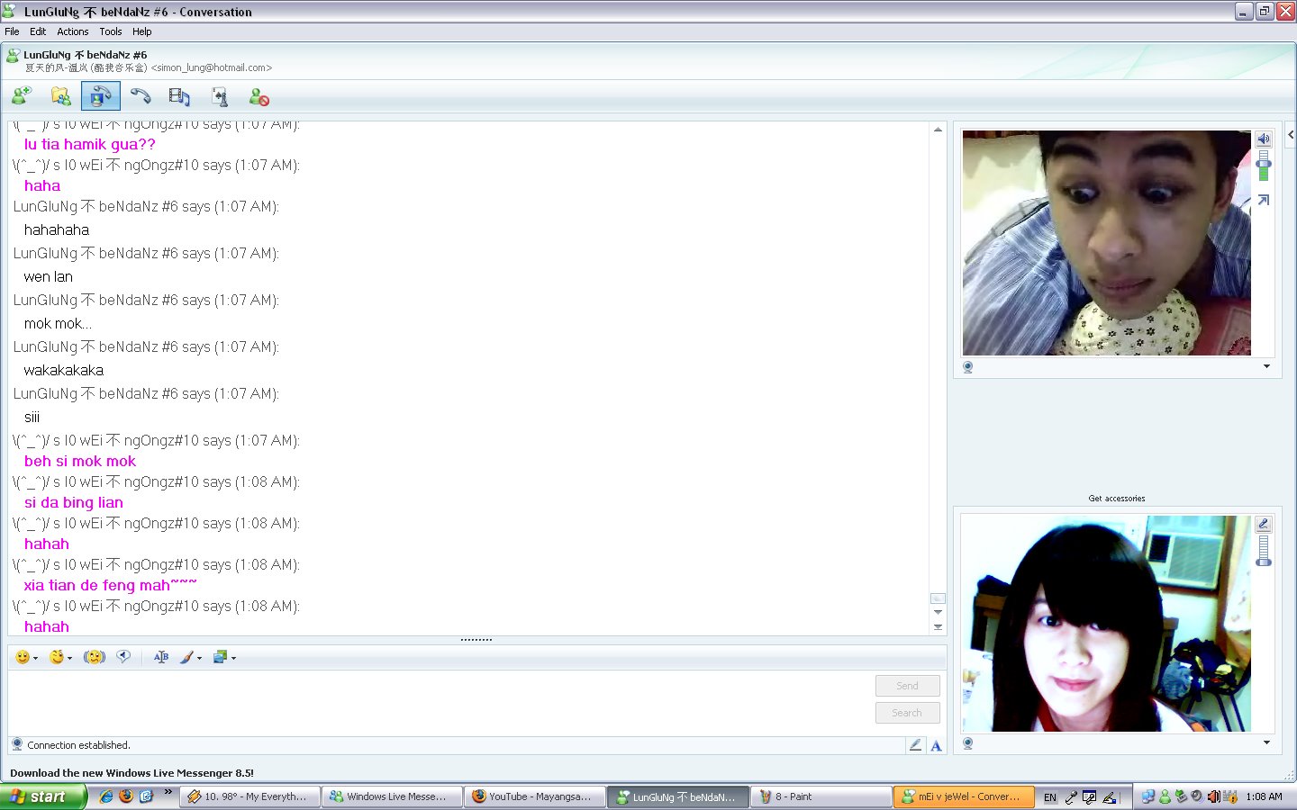Start a voice call with phone icon
The width and height of the screenshot is (1297, 810).
pyautogui.click(x=141, y=95)
